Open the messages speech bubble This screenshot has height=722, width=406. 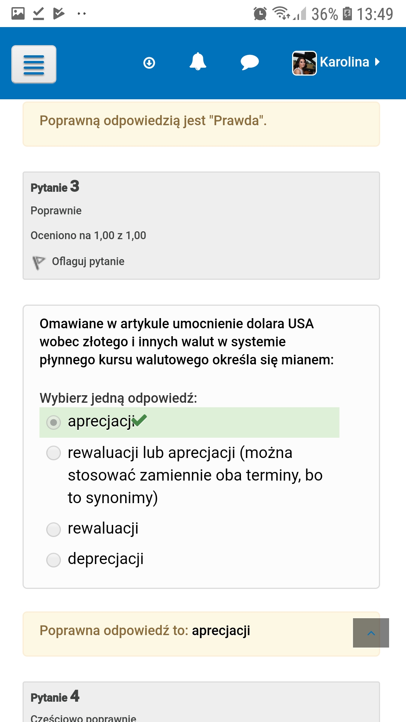pyautogui.click(x=250, y=62)
